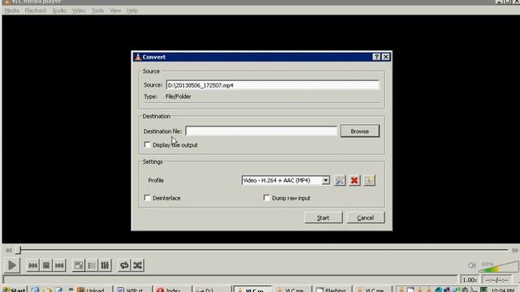Switch to WIP taskbar window
The width and height of the screenshot is (520, 292).
click(x=132, y=290)
